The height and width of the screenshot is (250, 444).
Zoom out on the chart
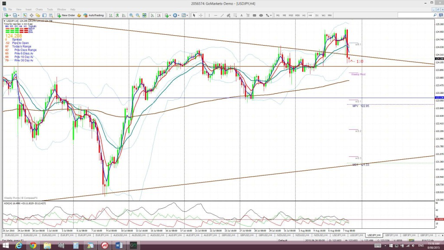137,15
